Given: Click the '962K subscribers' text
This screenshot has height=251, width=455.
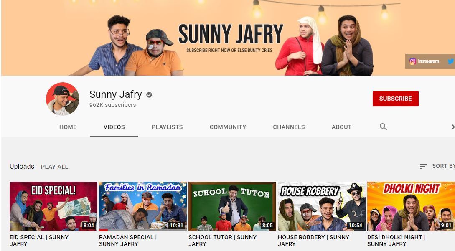Looking at the screenshot, I should pos(112,105).
